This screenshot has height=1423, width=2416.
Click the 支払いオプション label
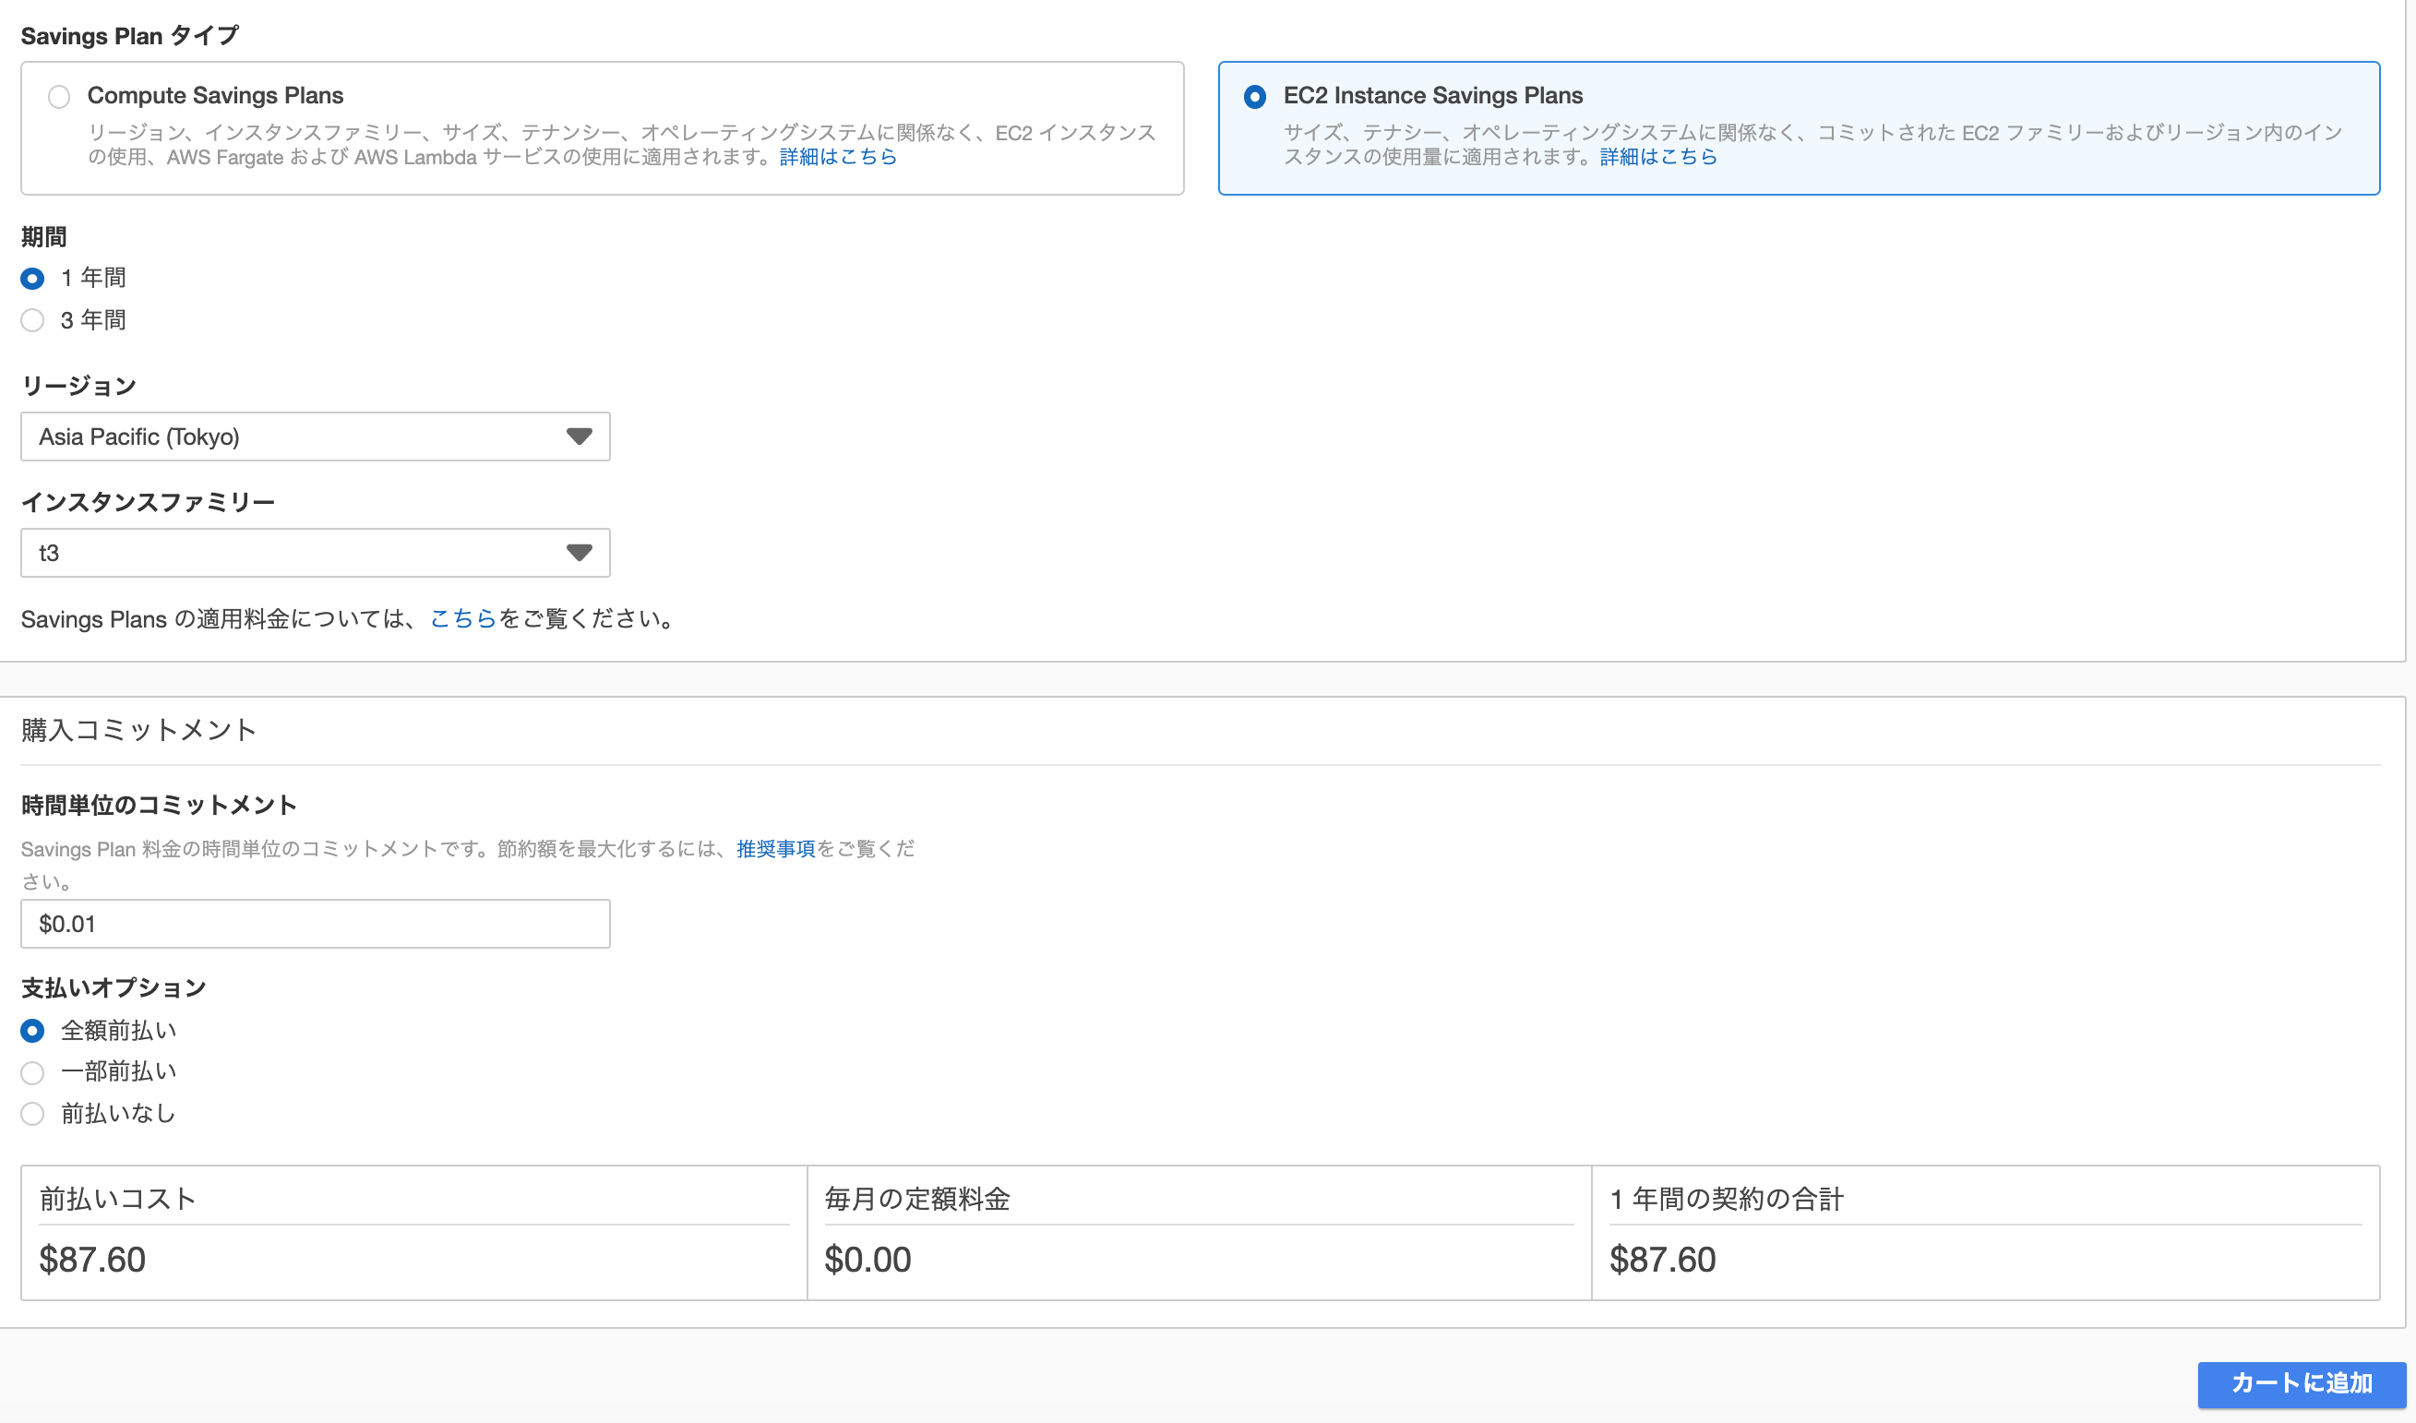(x=114, y=987)
